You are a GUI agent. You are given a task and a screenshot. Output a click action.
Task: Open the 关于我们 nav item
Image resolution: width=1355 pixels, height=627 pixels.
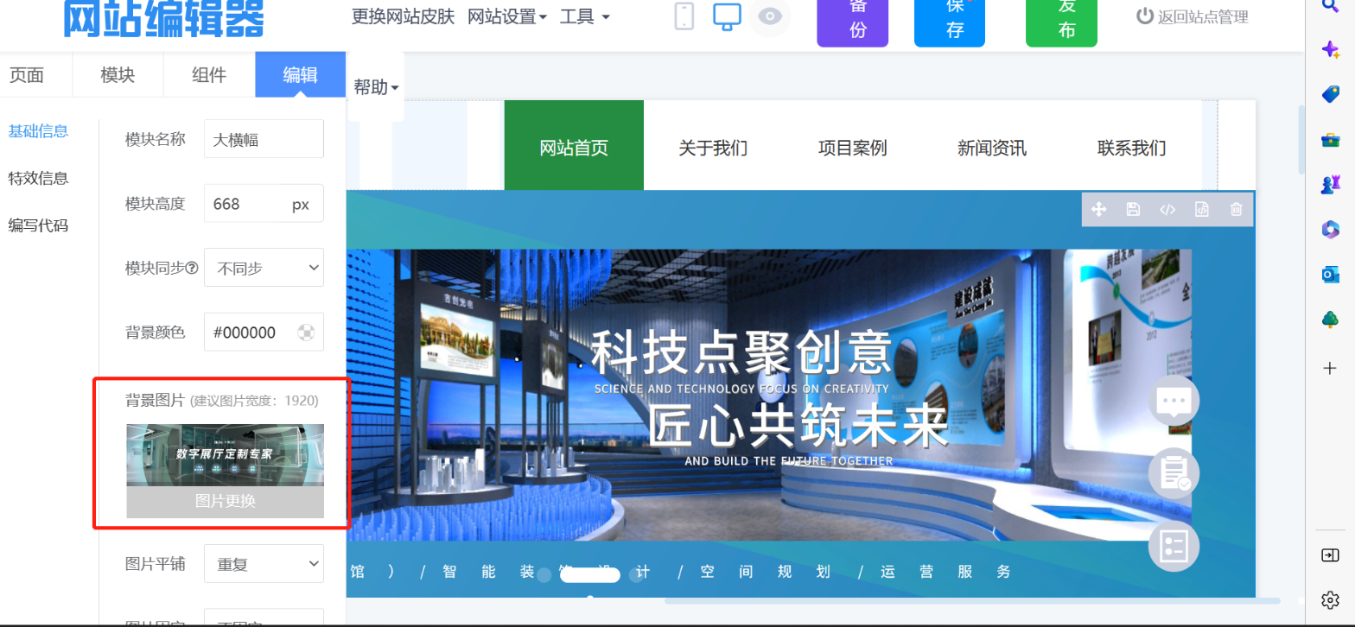point(713,148)
